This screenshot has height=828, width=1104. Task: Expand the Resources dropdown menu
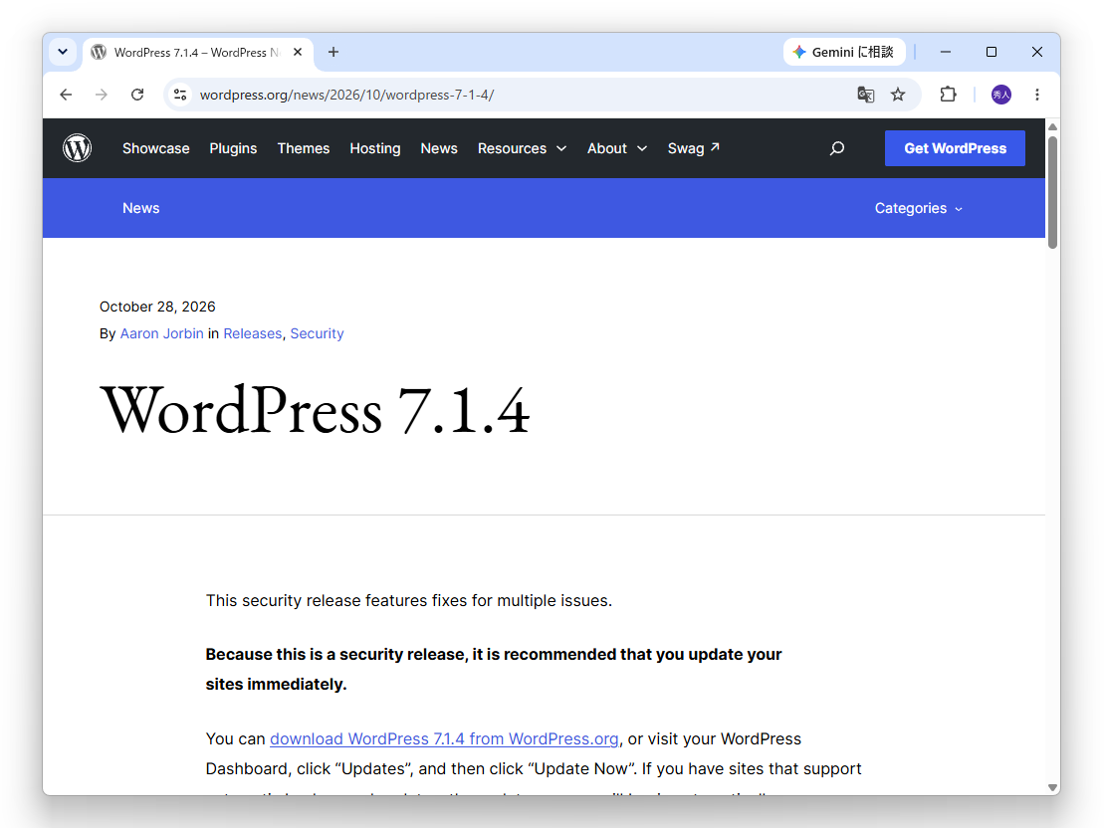pos(522,148)
